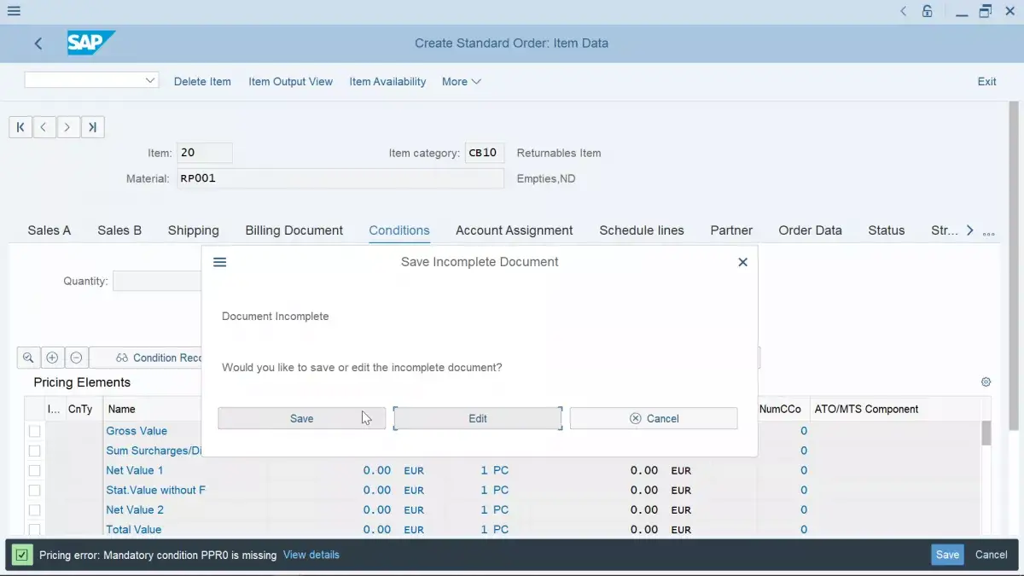Click the back arrow next to the SAP logo
The width and height of the screenshot is (1024, 576).
click(x=38, y=44)
